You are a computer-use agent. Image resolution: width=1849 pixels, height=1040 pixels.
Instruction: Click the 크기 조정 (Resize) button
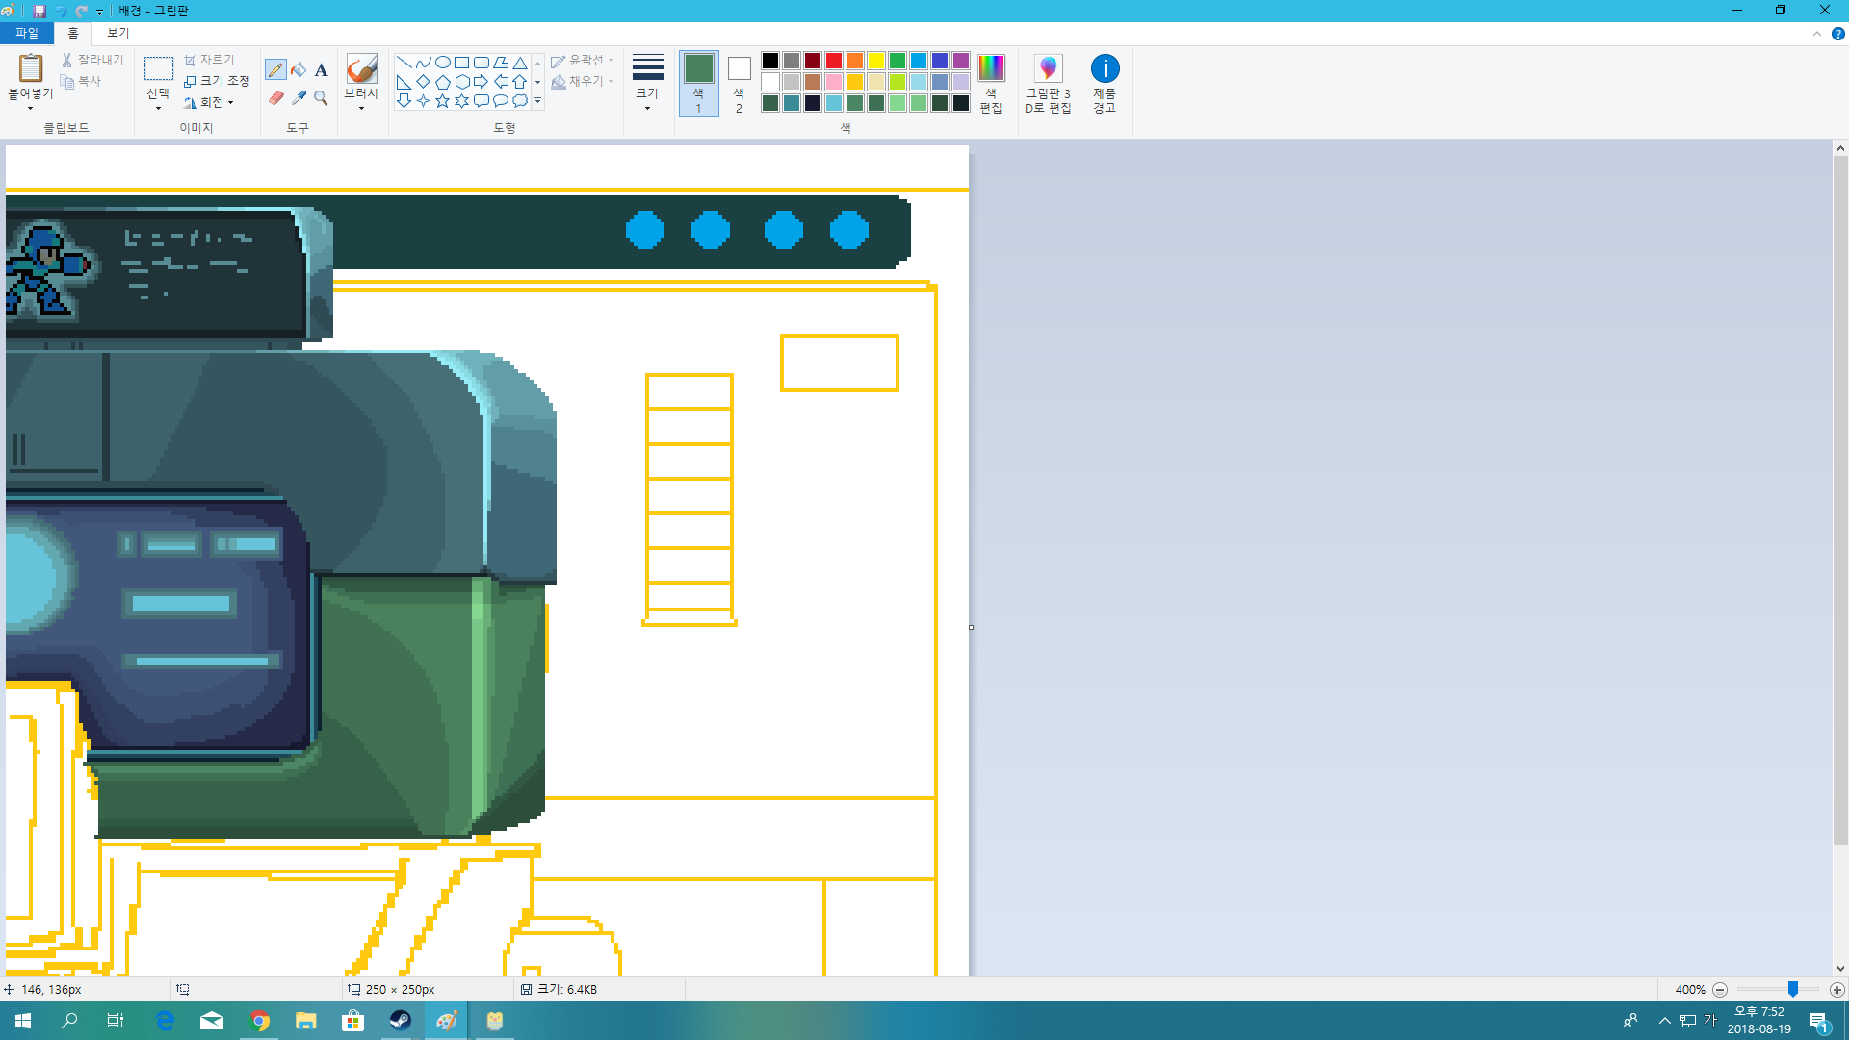(x=217, y=81)
